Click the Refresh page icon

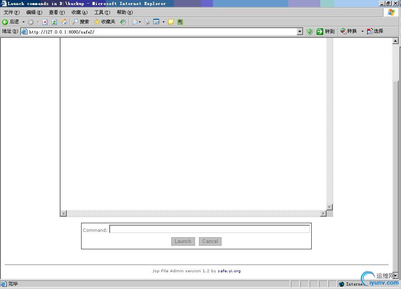pyautogui.click(x=54, y=22)
